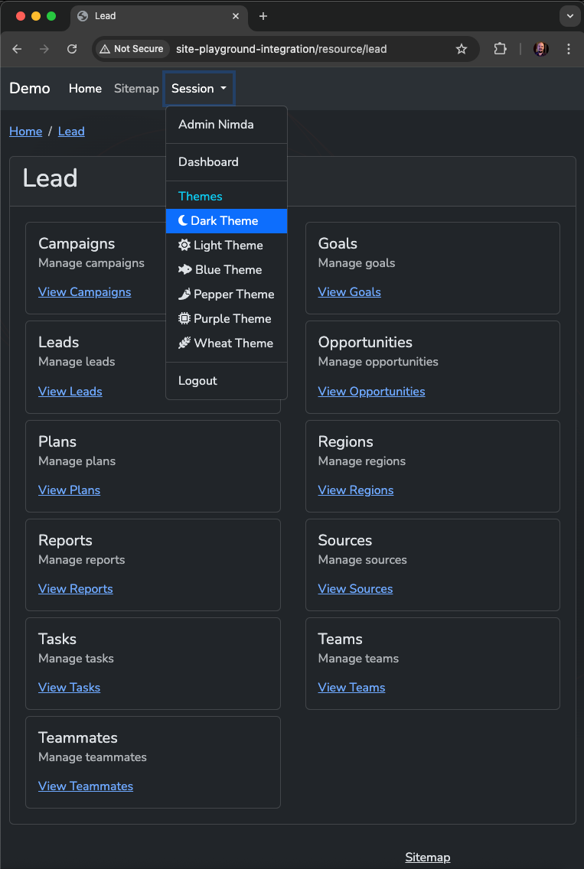584x869 pixels.
Task: Open the browser Extensions puzzle icon
Action: [x=500, y=49]
